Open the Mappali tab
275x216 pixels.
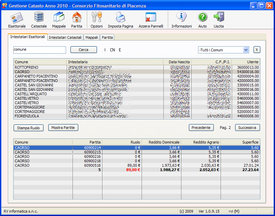(x=92, y=37)
